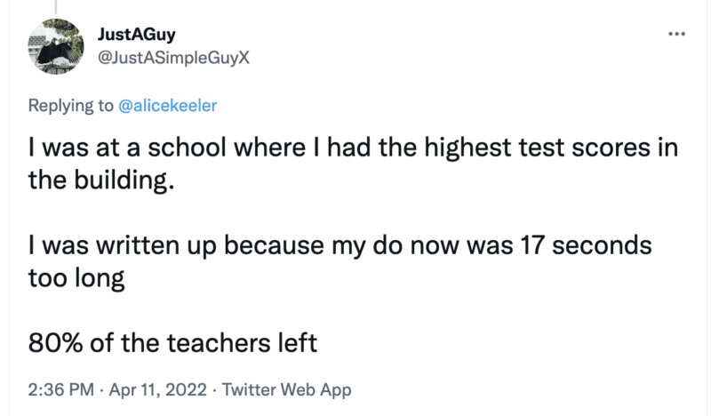This screenshot has width=711, height=416.
Task: Open the Twitter Web App source link
Action: pyautogui.click(x=287, y=389)
